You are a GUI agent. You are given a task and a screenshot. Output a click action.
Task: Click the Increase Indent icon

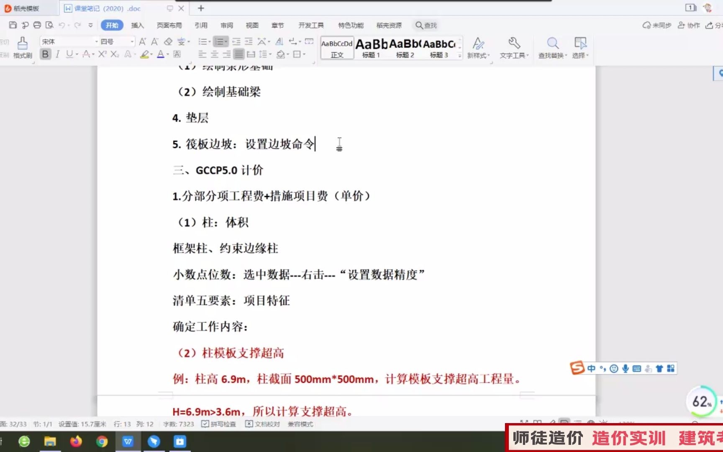click(249, 41)
